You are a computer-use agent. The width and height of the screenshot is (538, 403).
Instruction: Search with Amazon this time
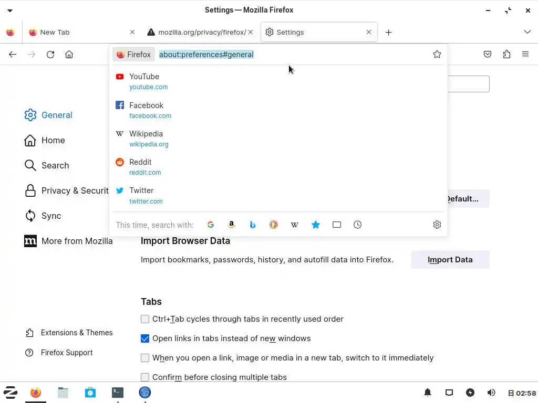(x=232, y=225)
